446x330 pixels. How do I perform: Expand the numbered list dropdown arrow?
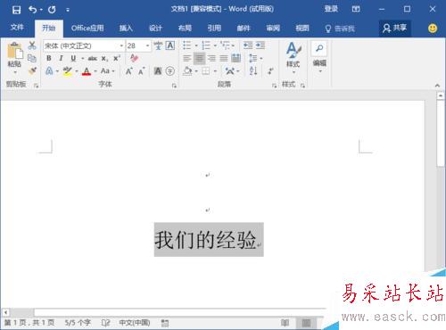pos(215,45)
